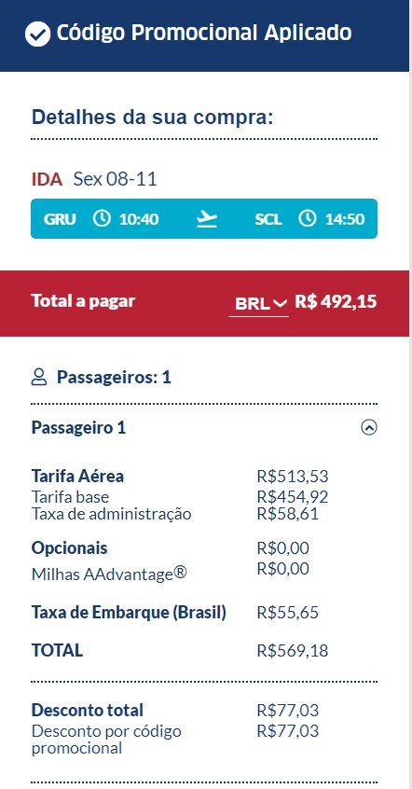Image resolution: width=412 pixels, height=789 pixels.
Task: Click the airplane takeoff icon
Action: click(x=207, y=219)
